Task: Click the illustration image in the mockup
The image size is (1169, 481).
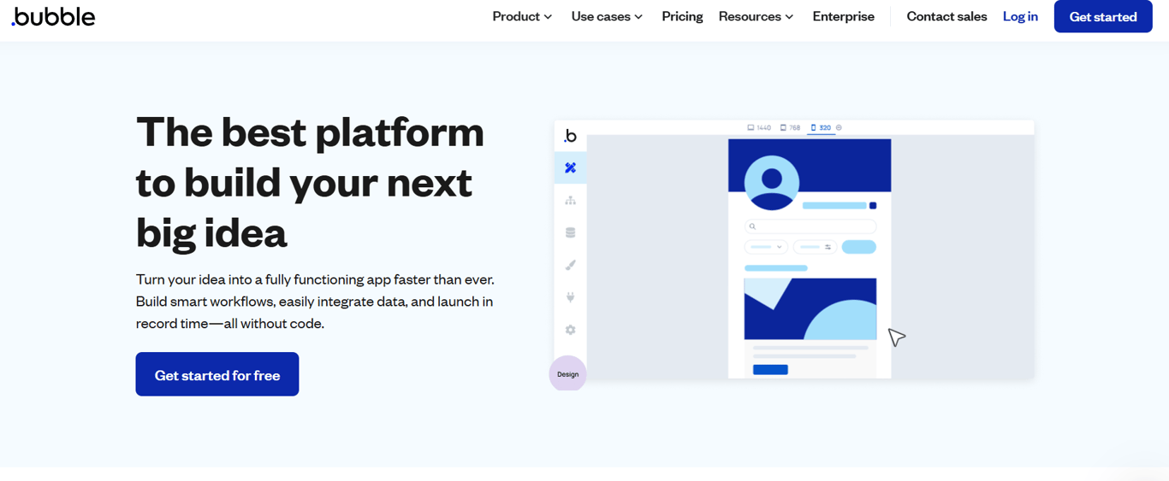Action: (x=810, y=308)
